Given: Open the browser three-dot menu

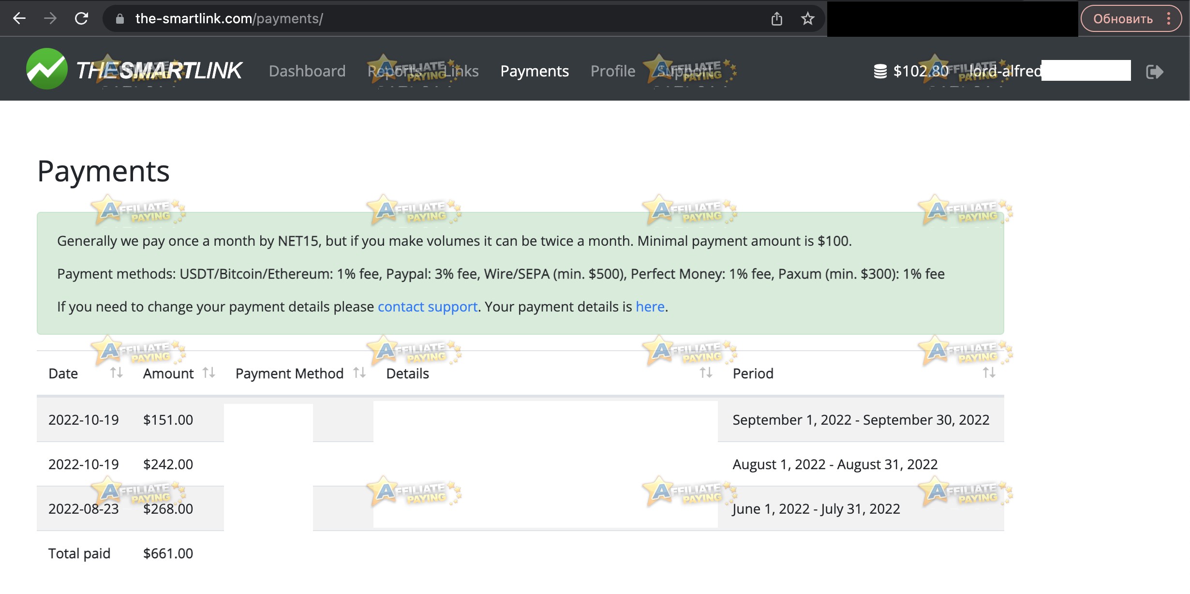Looking at the screenshot, I should (x=1169, y=19).
